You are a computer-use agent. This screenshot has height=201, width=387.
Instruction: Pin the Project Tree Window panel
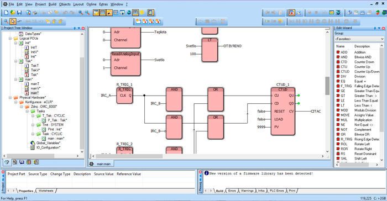[75, 28]
